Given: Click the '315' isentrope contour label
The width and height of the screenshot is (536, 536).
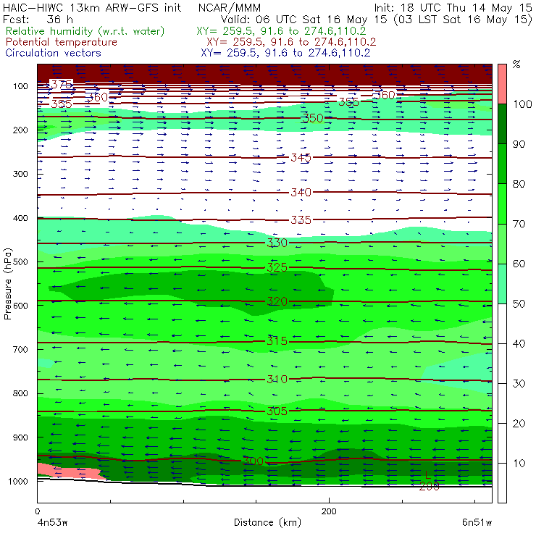Looking at the screenshot, I should click(277, 341).
